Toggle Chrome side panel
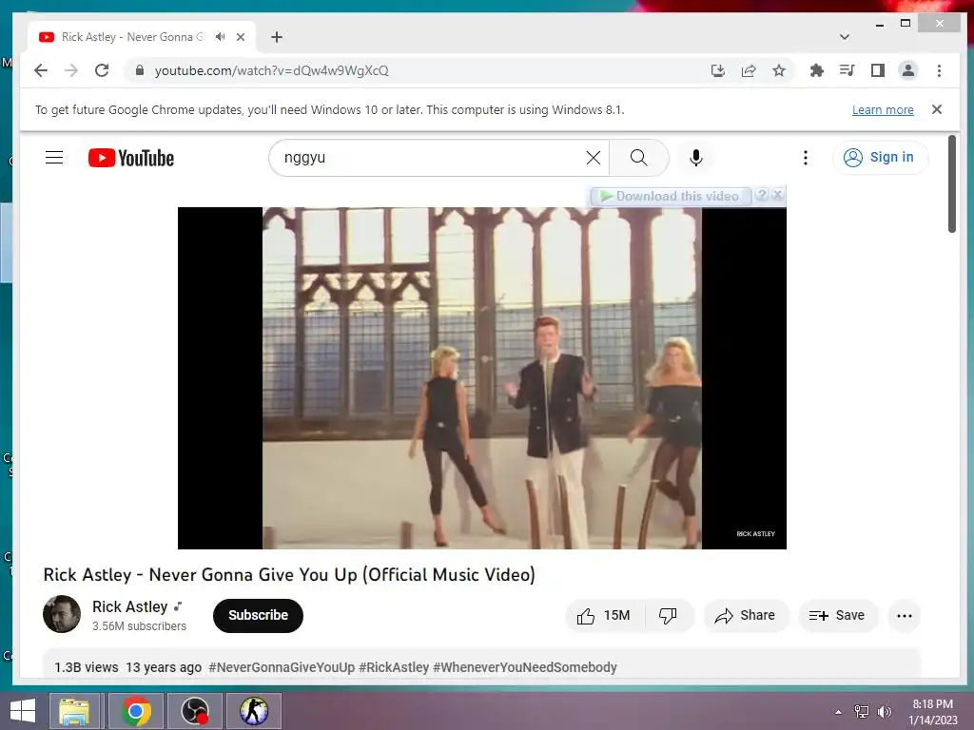Screen dimensions: 974x730 878,70
